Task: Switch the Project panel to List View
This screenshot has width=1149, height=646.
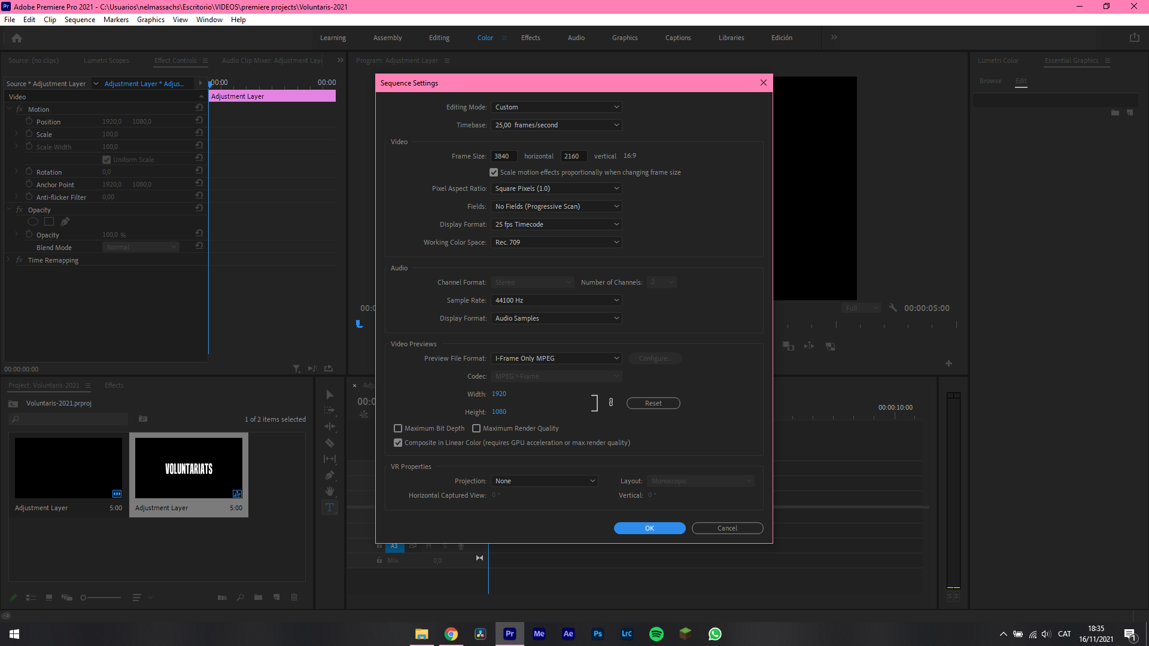Action: click(31, 597)
